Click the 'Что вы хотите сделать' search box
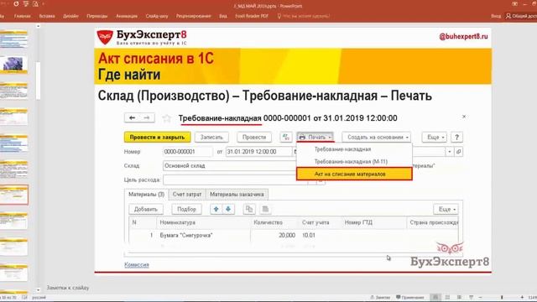Viewport: 537px width, 302px height. [x=304, y=16]
